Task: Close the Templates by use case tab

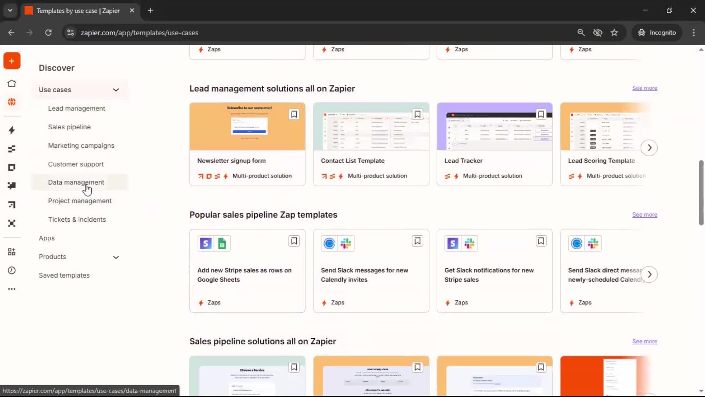Action: pos(132,10)
